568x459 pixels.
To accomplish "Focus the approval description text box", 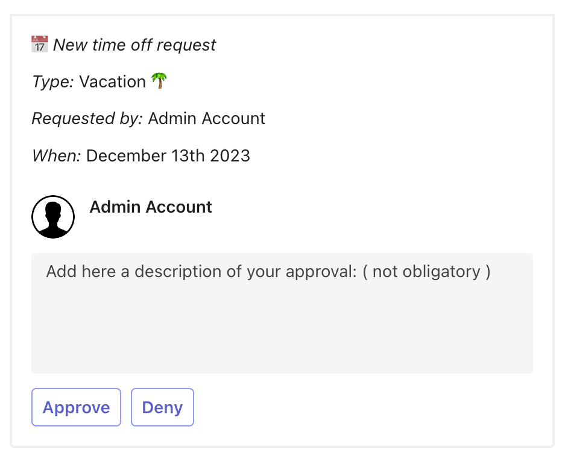I will pos(282,313).
